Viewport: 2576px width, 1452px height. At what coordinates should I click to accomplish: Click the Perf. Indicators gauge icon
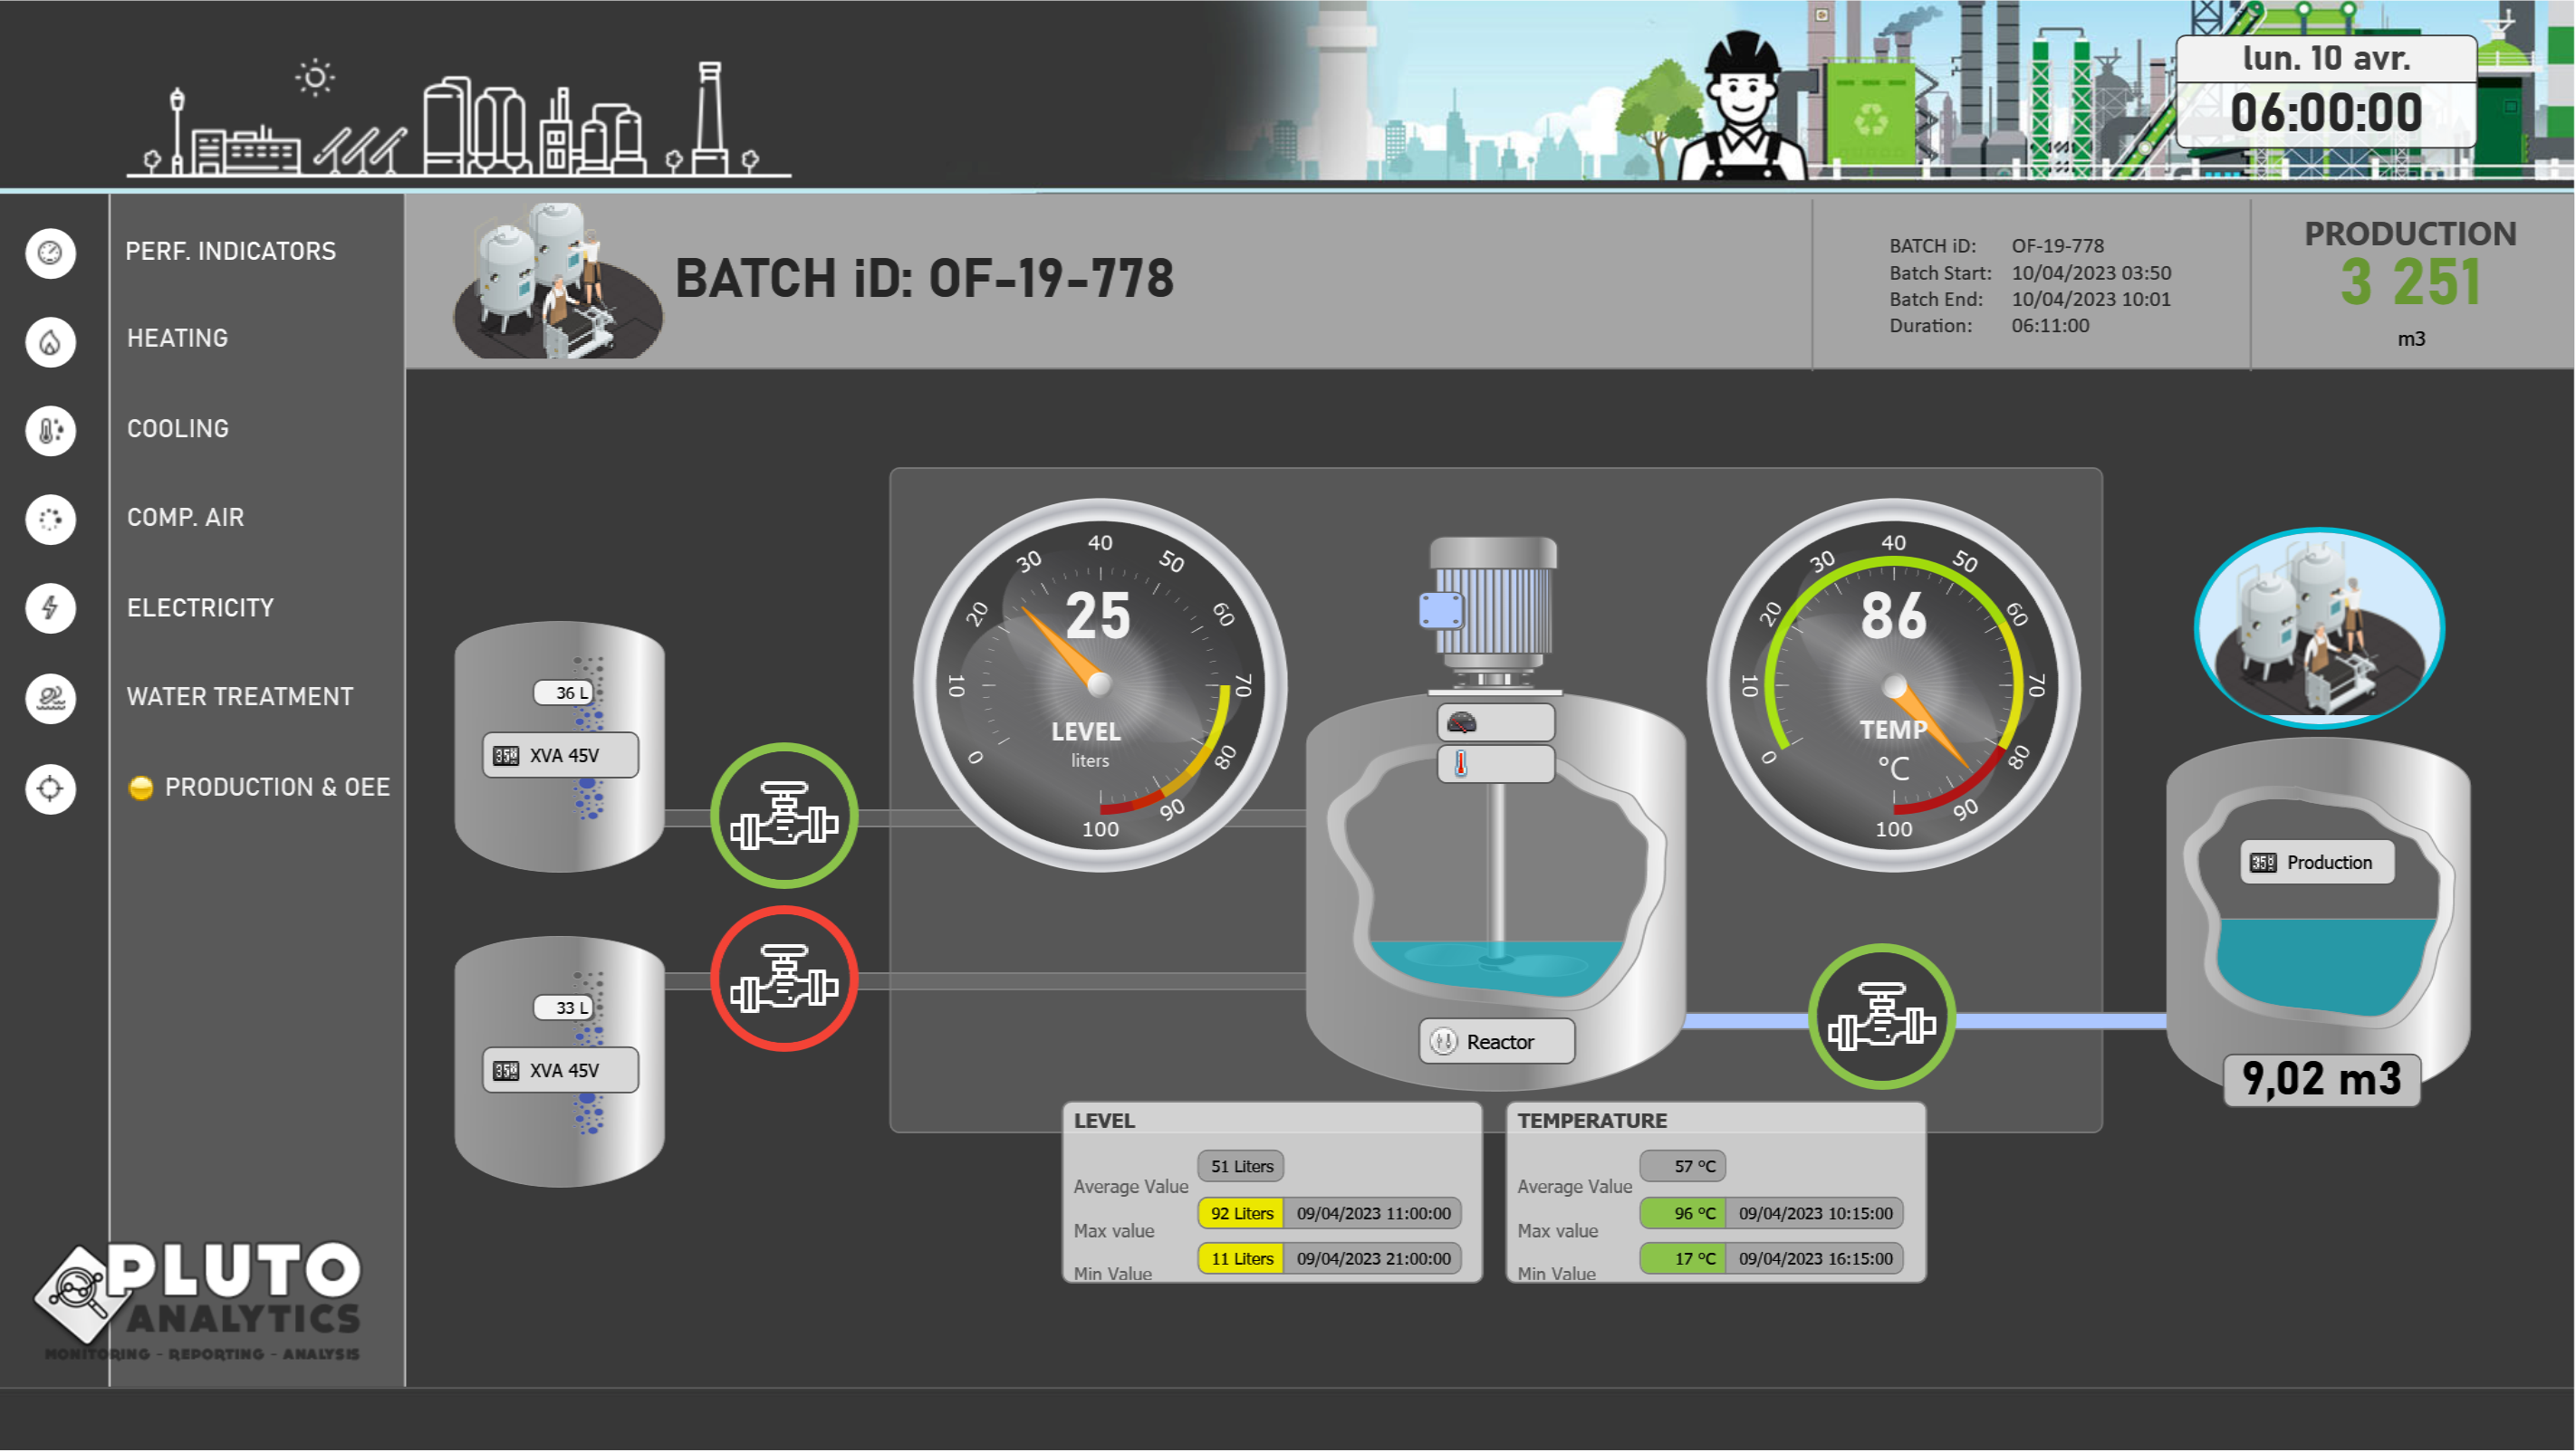coord(50,253)
